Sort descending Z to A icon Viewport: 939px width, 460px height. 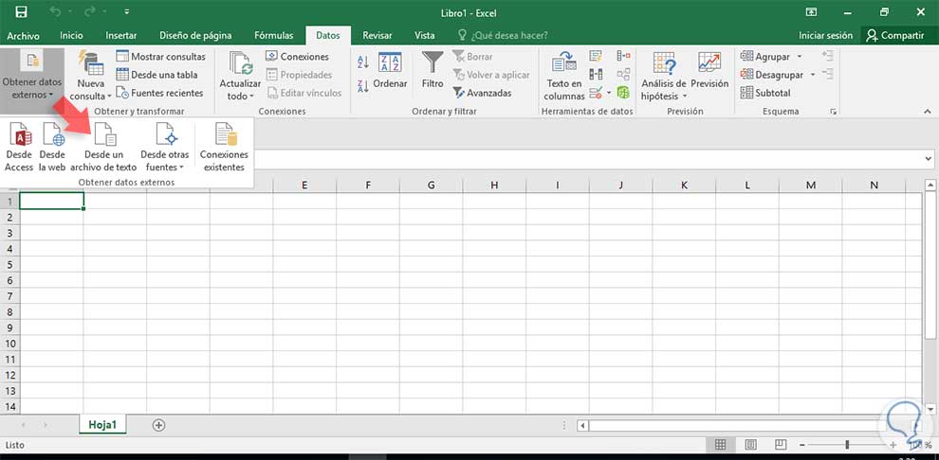click(x=363, y=86)
